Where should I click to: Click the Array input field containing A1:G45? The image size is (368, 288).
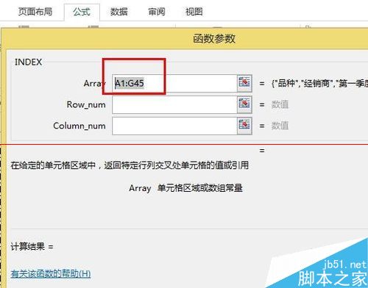point(174,83)
